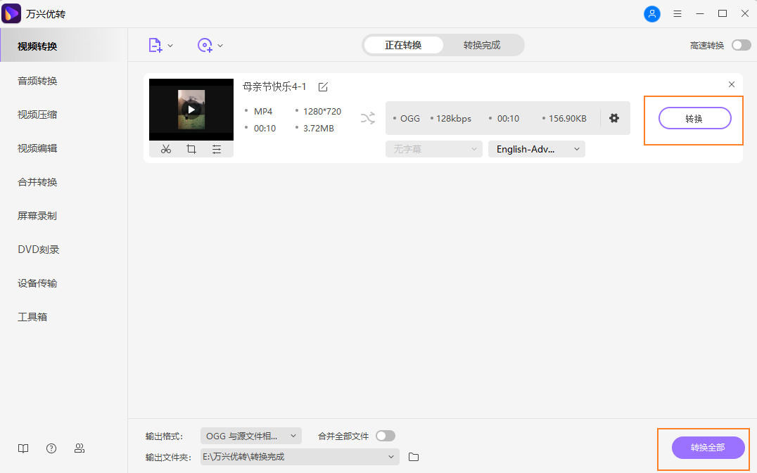Open the effects adjustment sliders icon
The image size is (757, 473).
pos(216,149)
